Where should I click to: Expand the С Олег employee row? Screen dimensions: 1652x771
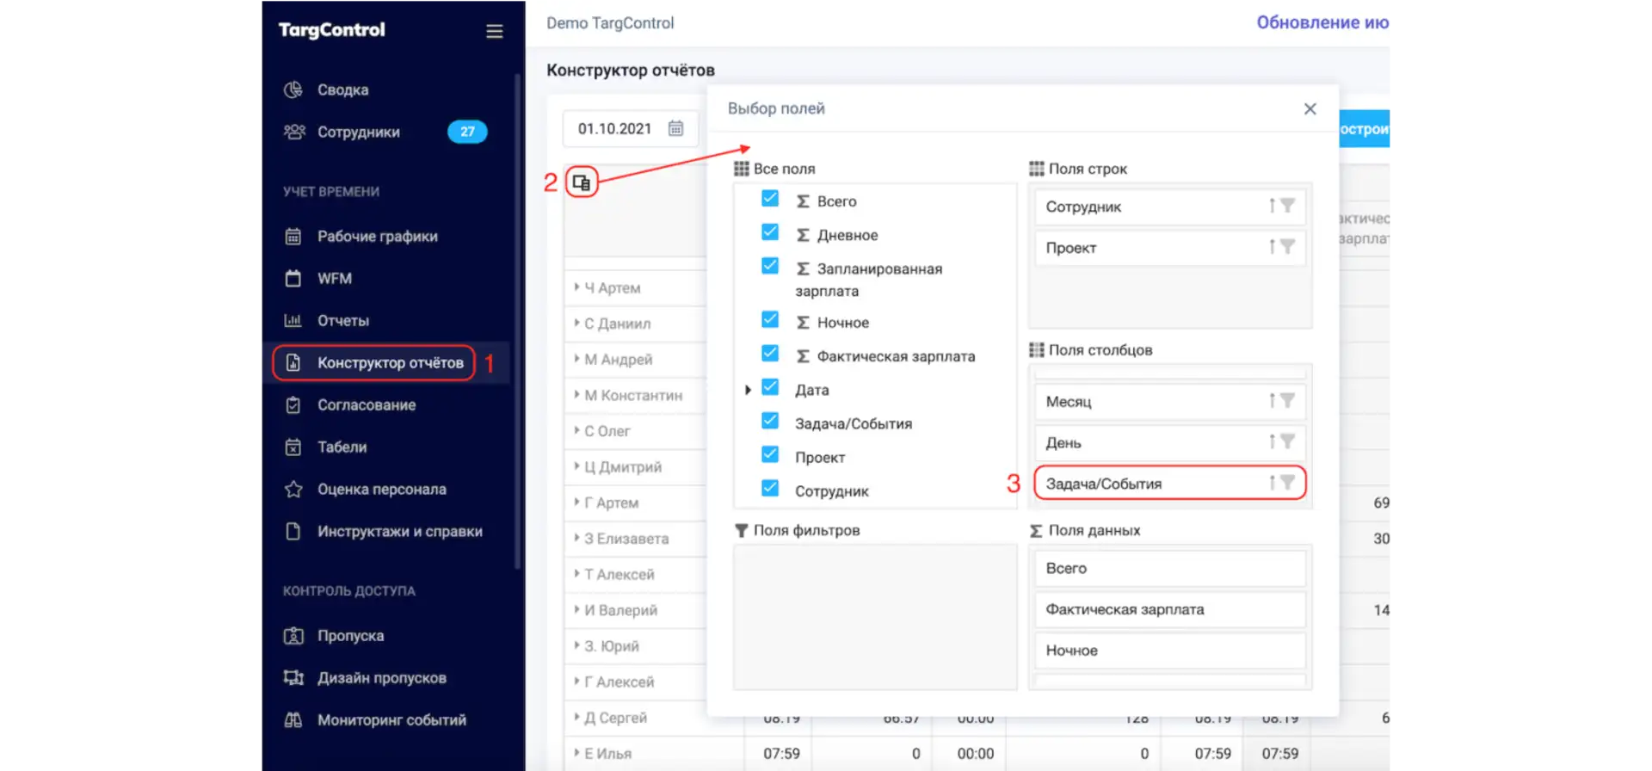[576, 430]
